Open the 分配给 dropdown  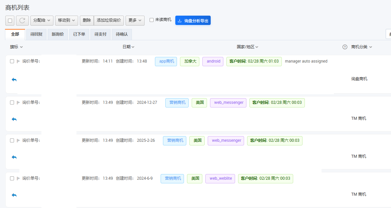[x=42, y=21]
